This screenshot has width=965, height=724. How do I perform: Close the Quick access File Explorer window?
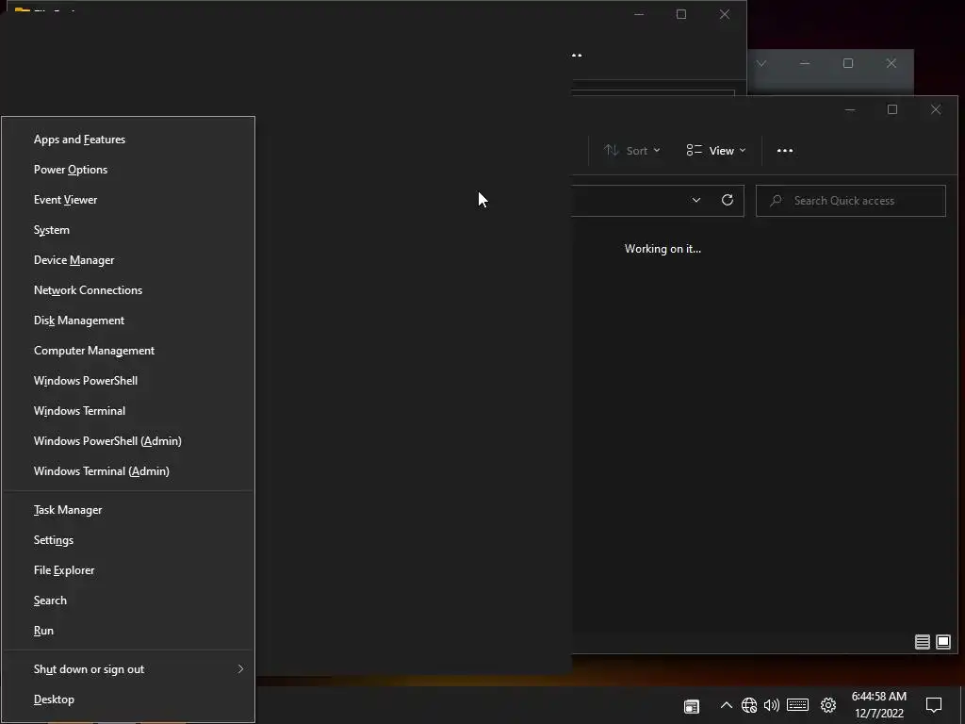936,109
